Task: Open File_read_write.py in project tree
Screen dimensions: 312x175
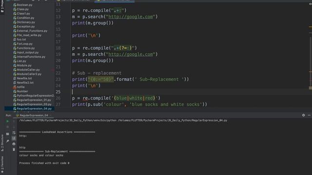Action: (x=29, y=35)
